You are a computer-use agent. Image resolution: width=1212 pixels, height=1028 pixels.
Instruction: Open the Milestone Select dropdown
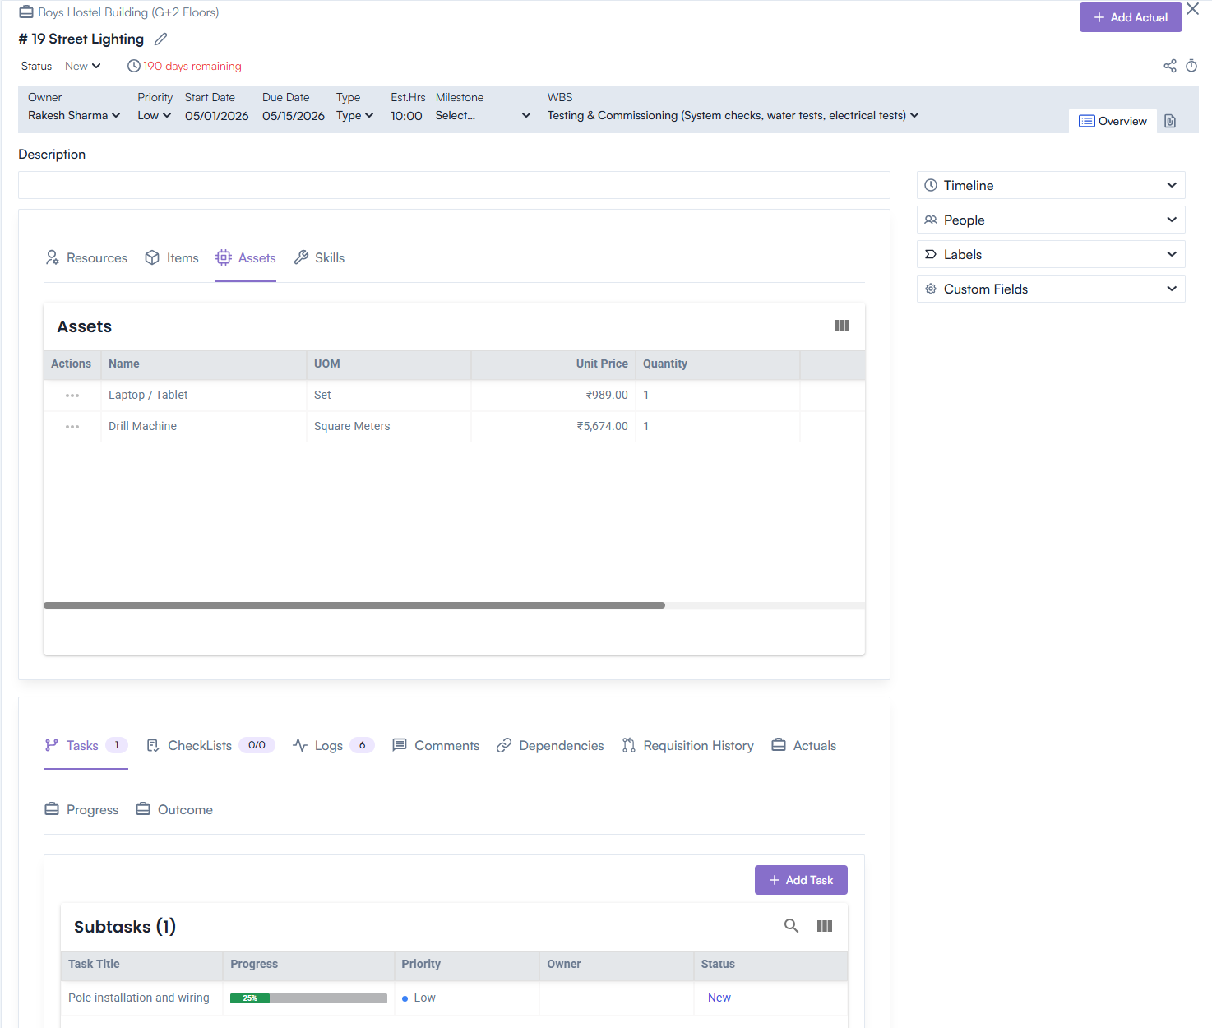coord(483,116)
